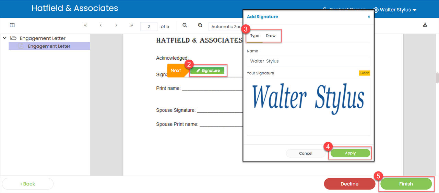The height and width of the screenshot is (193, 439).
Task: Clear the signature with Clear button
Action: point(364,73)
